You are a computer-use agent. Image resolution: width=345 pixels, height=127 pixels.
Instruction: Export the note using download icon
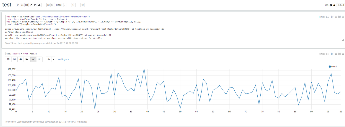40,5
